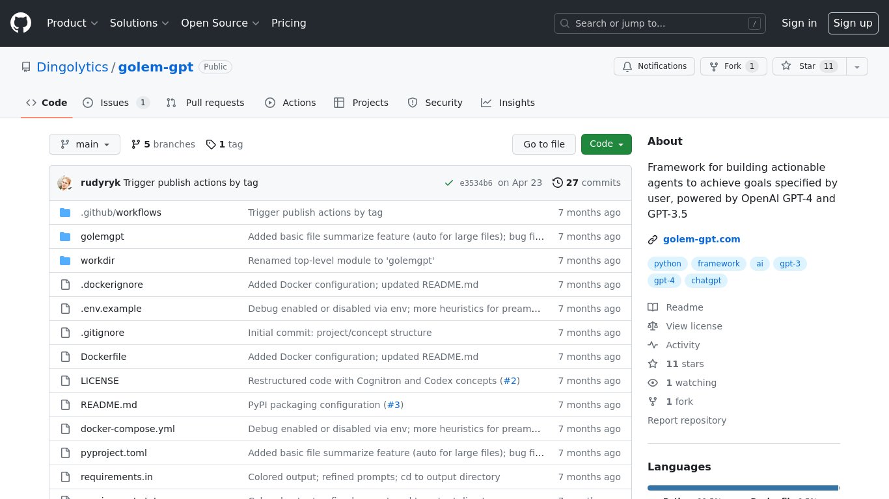Click the gpt-4 topic tag

coord(664,281)
